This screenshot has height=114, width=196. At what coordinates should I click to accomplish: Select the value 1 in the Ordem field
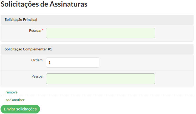pyautogui.click(x=50, y=63)
